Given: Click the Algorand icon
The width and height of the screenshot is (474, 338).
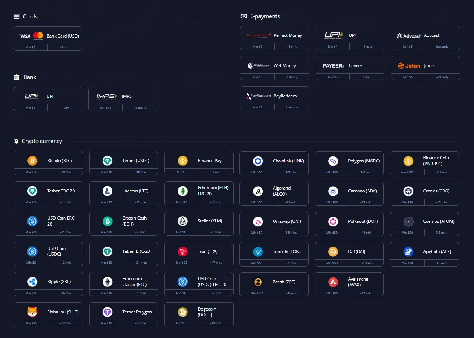Looking at the screenshot, I should click(258, 191).
